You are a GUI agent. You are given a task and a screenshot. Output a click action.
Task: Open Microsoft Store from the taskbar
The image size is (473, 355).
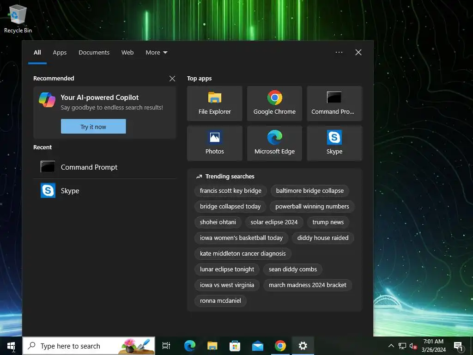click(x=235, y=346)
